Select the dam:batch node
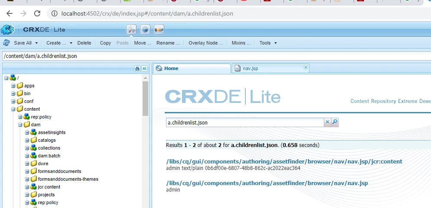The image size is (431, 208). click(x=49, y=156)
